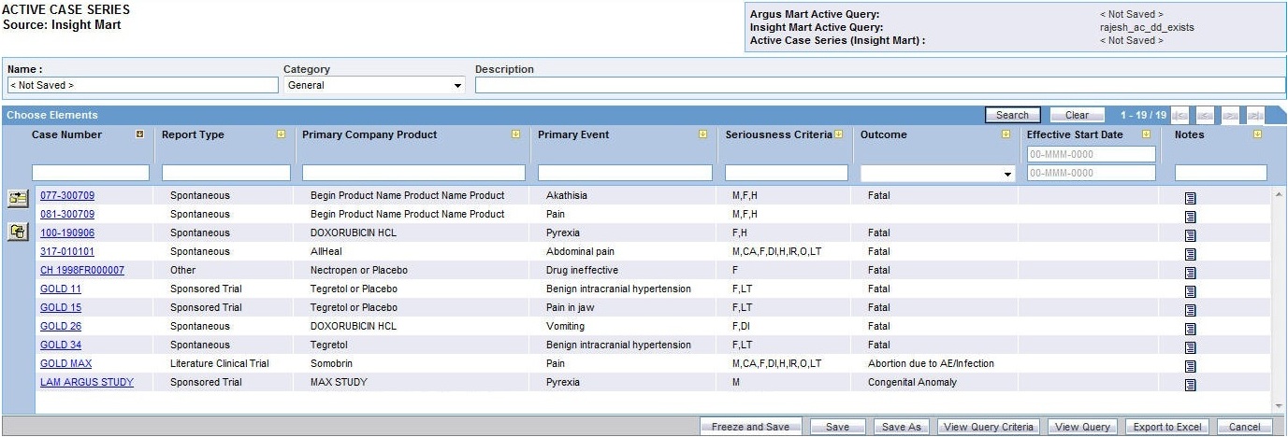Click the upper Effective Start Date field
This screenshot has width=1288, height=437.
(x=1092, y=154)
